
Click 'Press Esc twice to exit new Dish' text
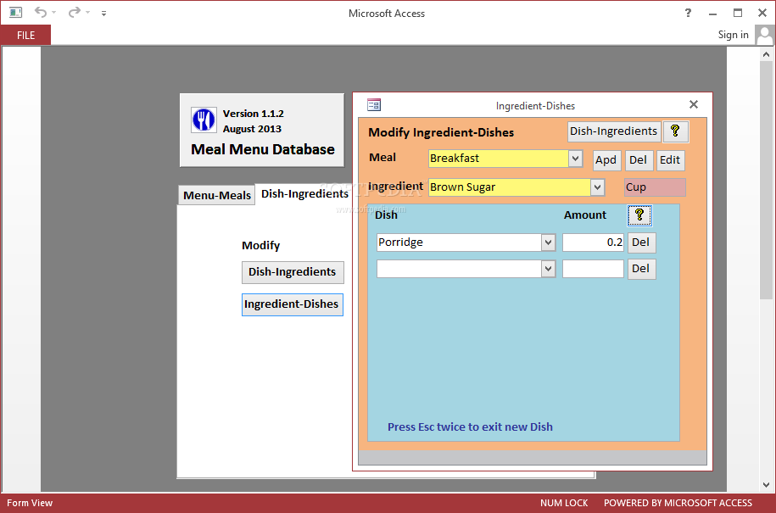pyautogui.click(x=470, y=427)
